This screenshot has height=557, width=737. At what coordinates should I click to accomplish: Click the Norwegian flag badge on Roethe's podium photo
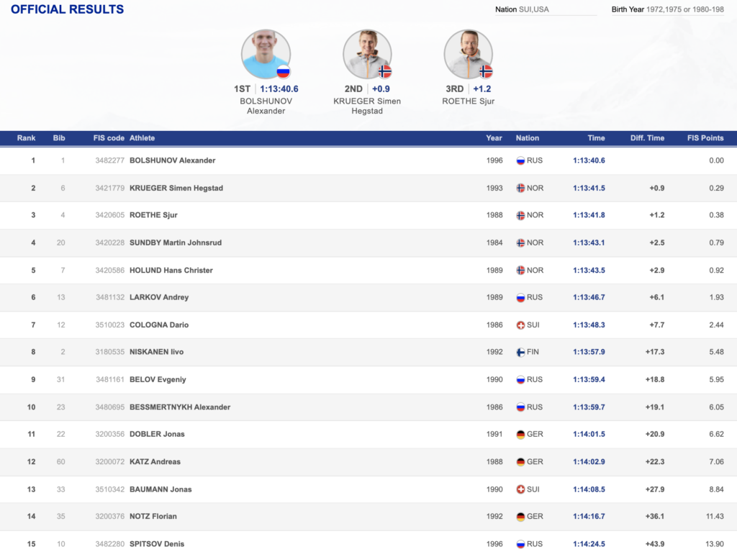pos(486,71)
